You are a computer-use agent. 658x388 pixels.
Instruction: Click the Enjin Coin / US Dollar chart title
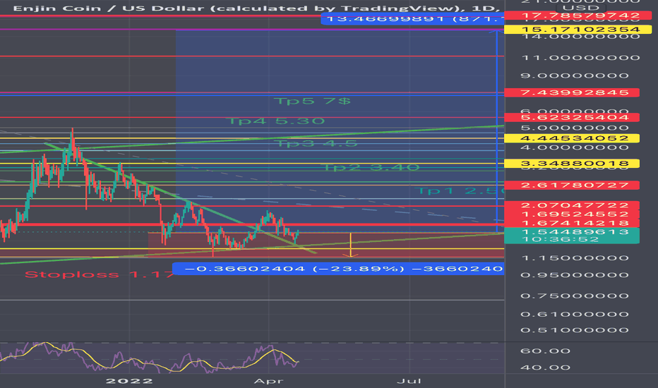pyautogui.click(x=256, y=8)
